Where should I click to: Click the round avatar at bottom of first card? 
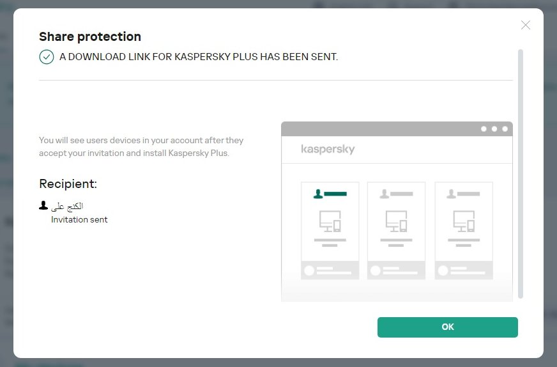310,270
